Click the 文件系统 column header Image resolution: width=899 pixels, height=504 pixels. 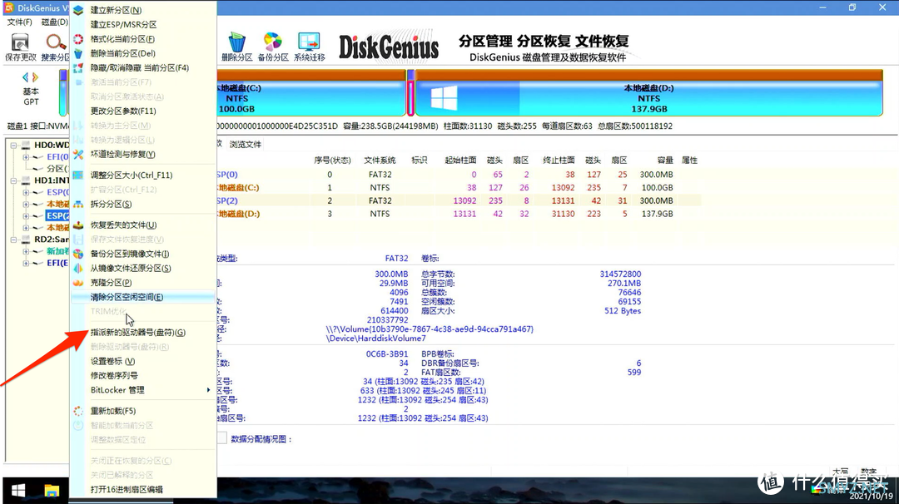(380, 161)
